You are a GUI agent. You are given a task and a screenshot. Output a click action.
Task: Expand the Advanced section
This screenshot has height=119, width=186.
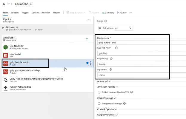pos(104,81)
